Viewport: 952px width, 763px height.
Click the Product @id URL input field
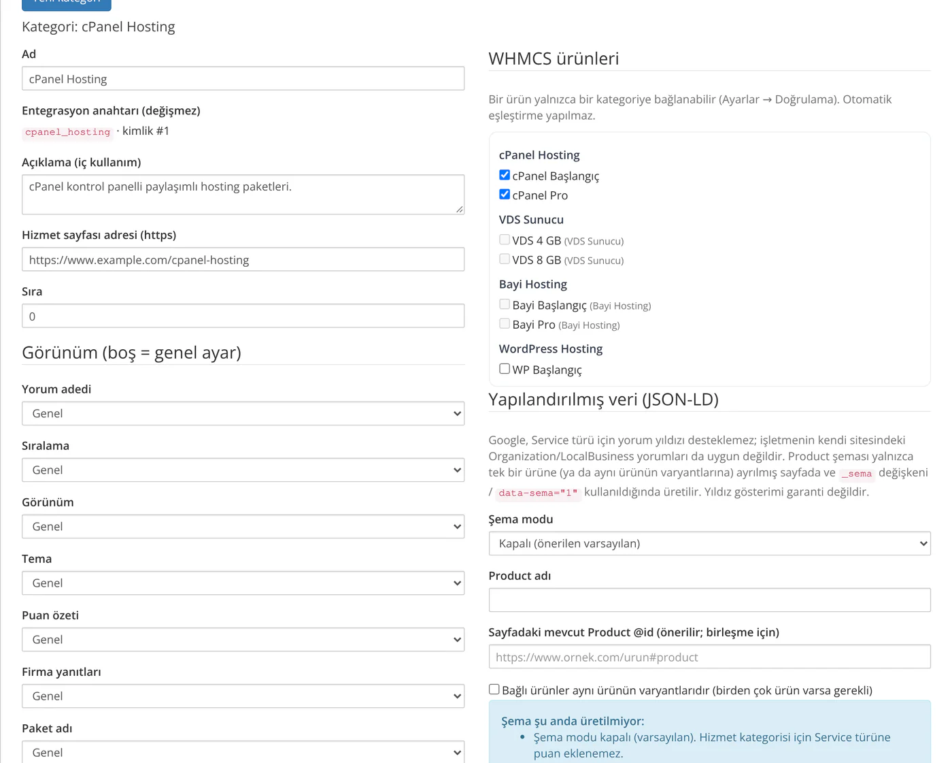tap(710, 656)
